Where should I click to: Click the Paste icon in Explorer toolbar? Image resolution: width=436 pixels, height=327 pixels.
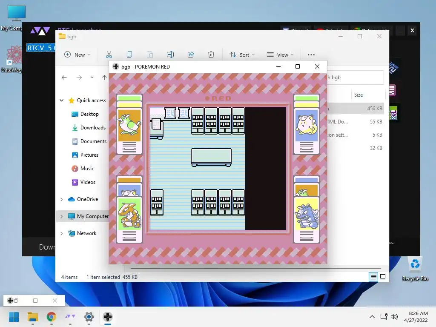[x=150, y=54]
